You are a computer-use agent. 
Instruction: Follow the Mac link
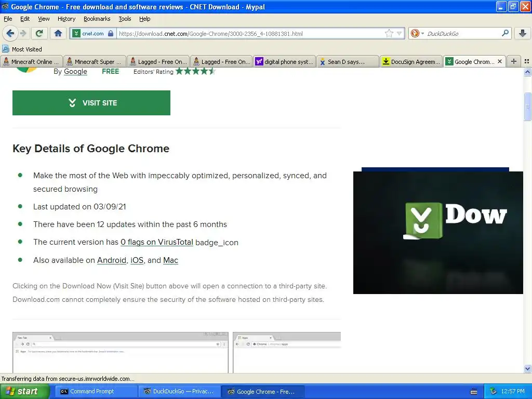coord(170,260)
